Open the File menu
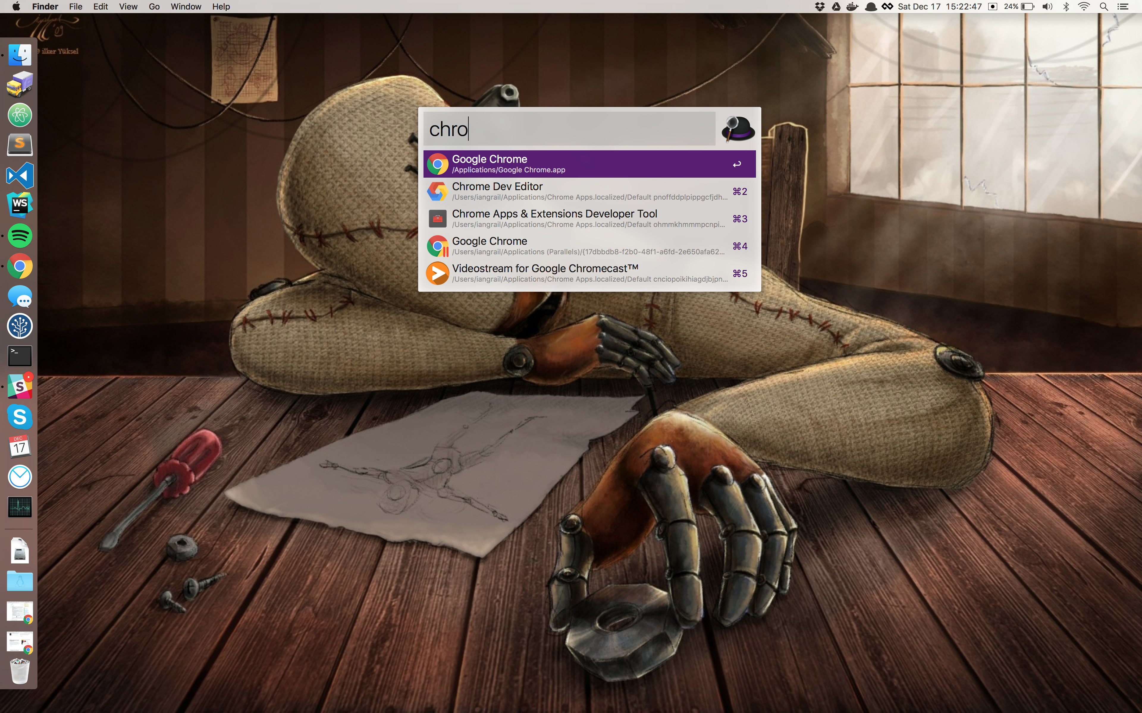 76,7
